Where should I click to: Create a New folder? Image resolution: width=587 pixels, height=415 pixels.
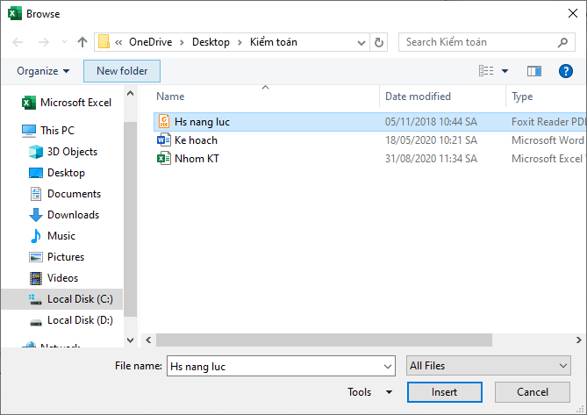pos(122,71)
